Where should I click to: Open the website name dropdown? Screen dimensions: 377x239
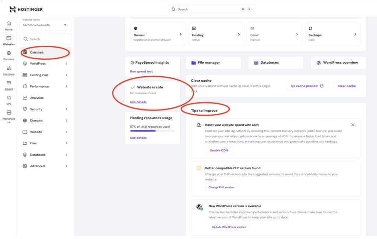[x=46, y=25]
